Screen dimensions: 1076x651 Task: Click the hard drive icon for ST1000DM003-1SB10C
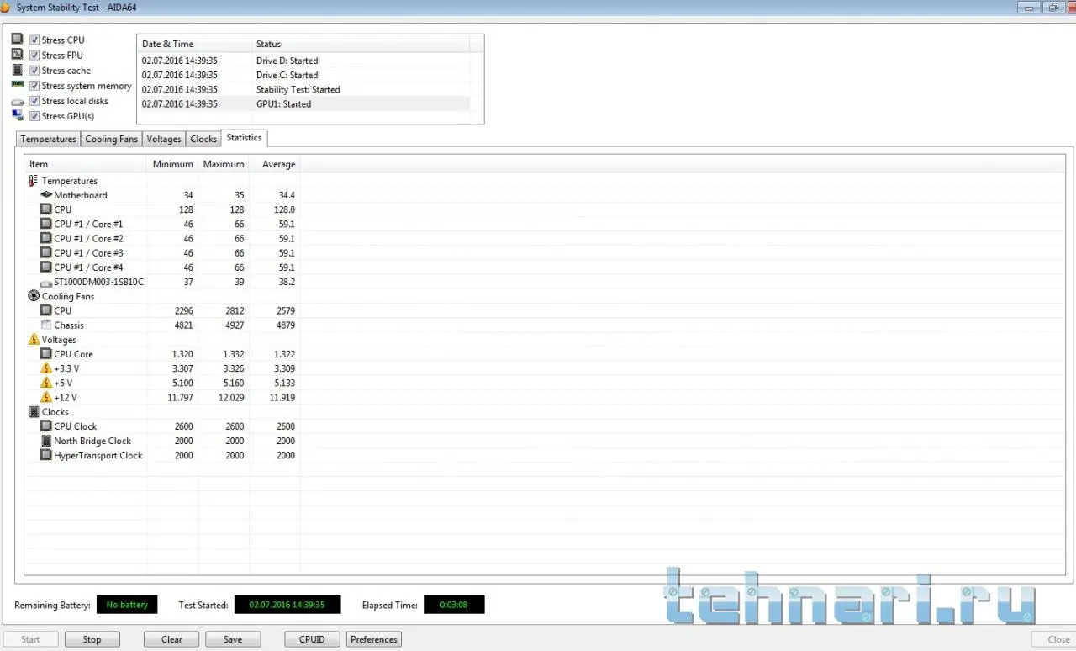click(x=46, y=283)
